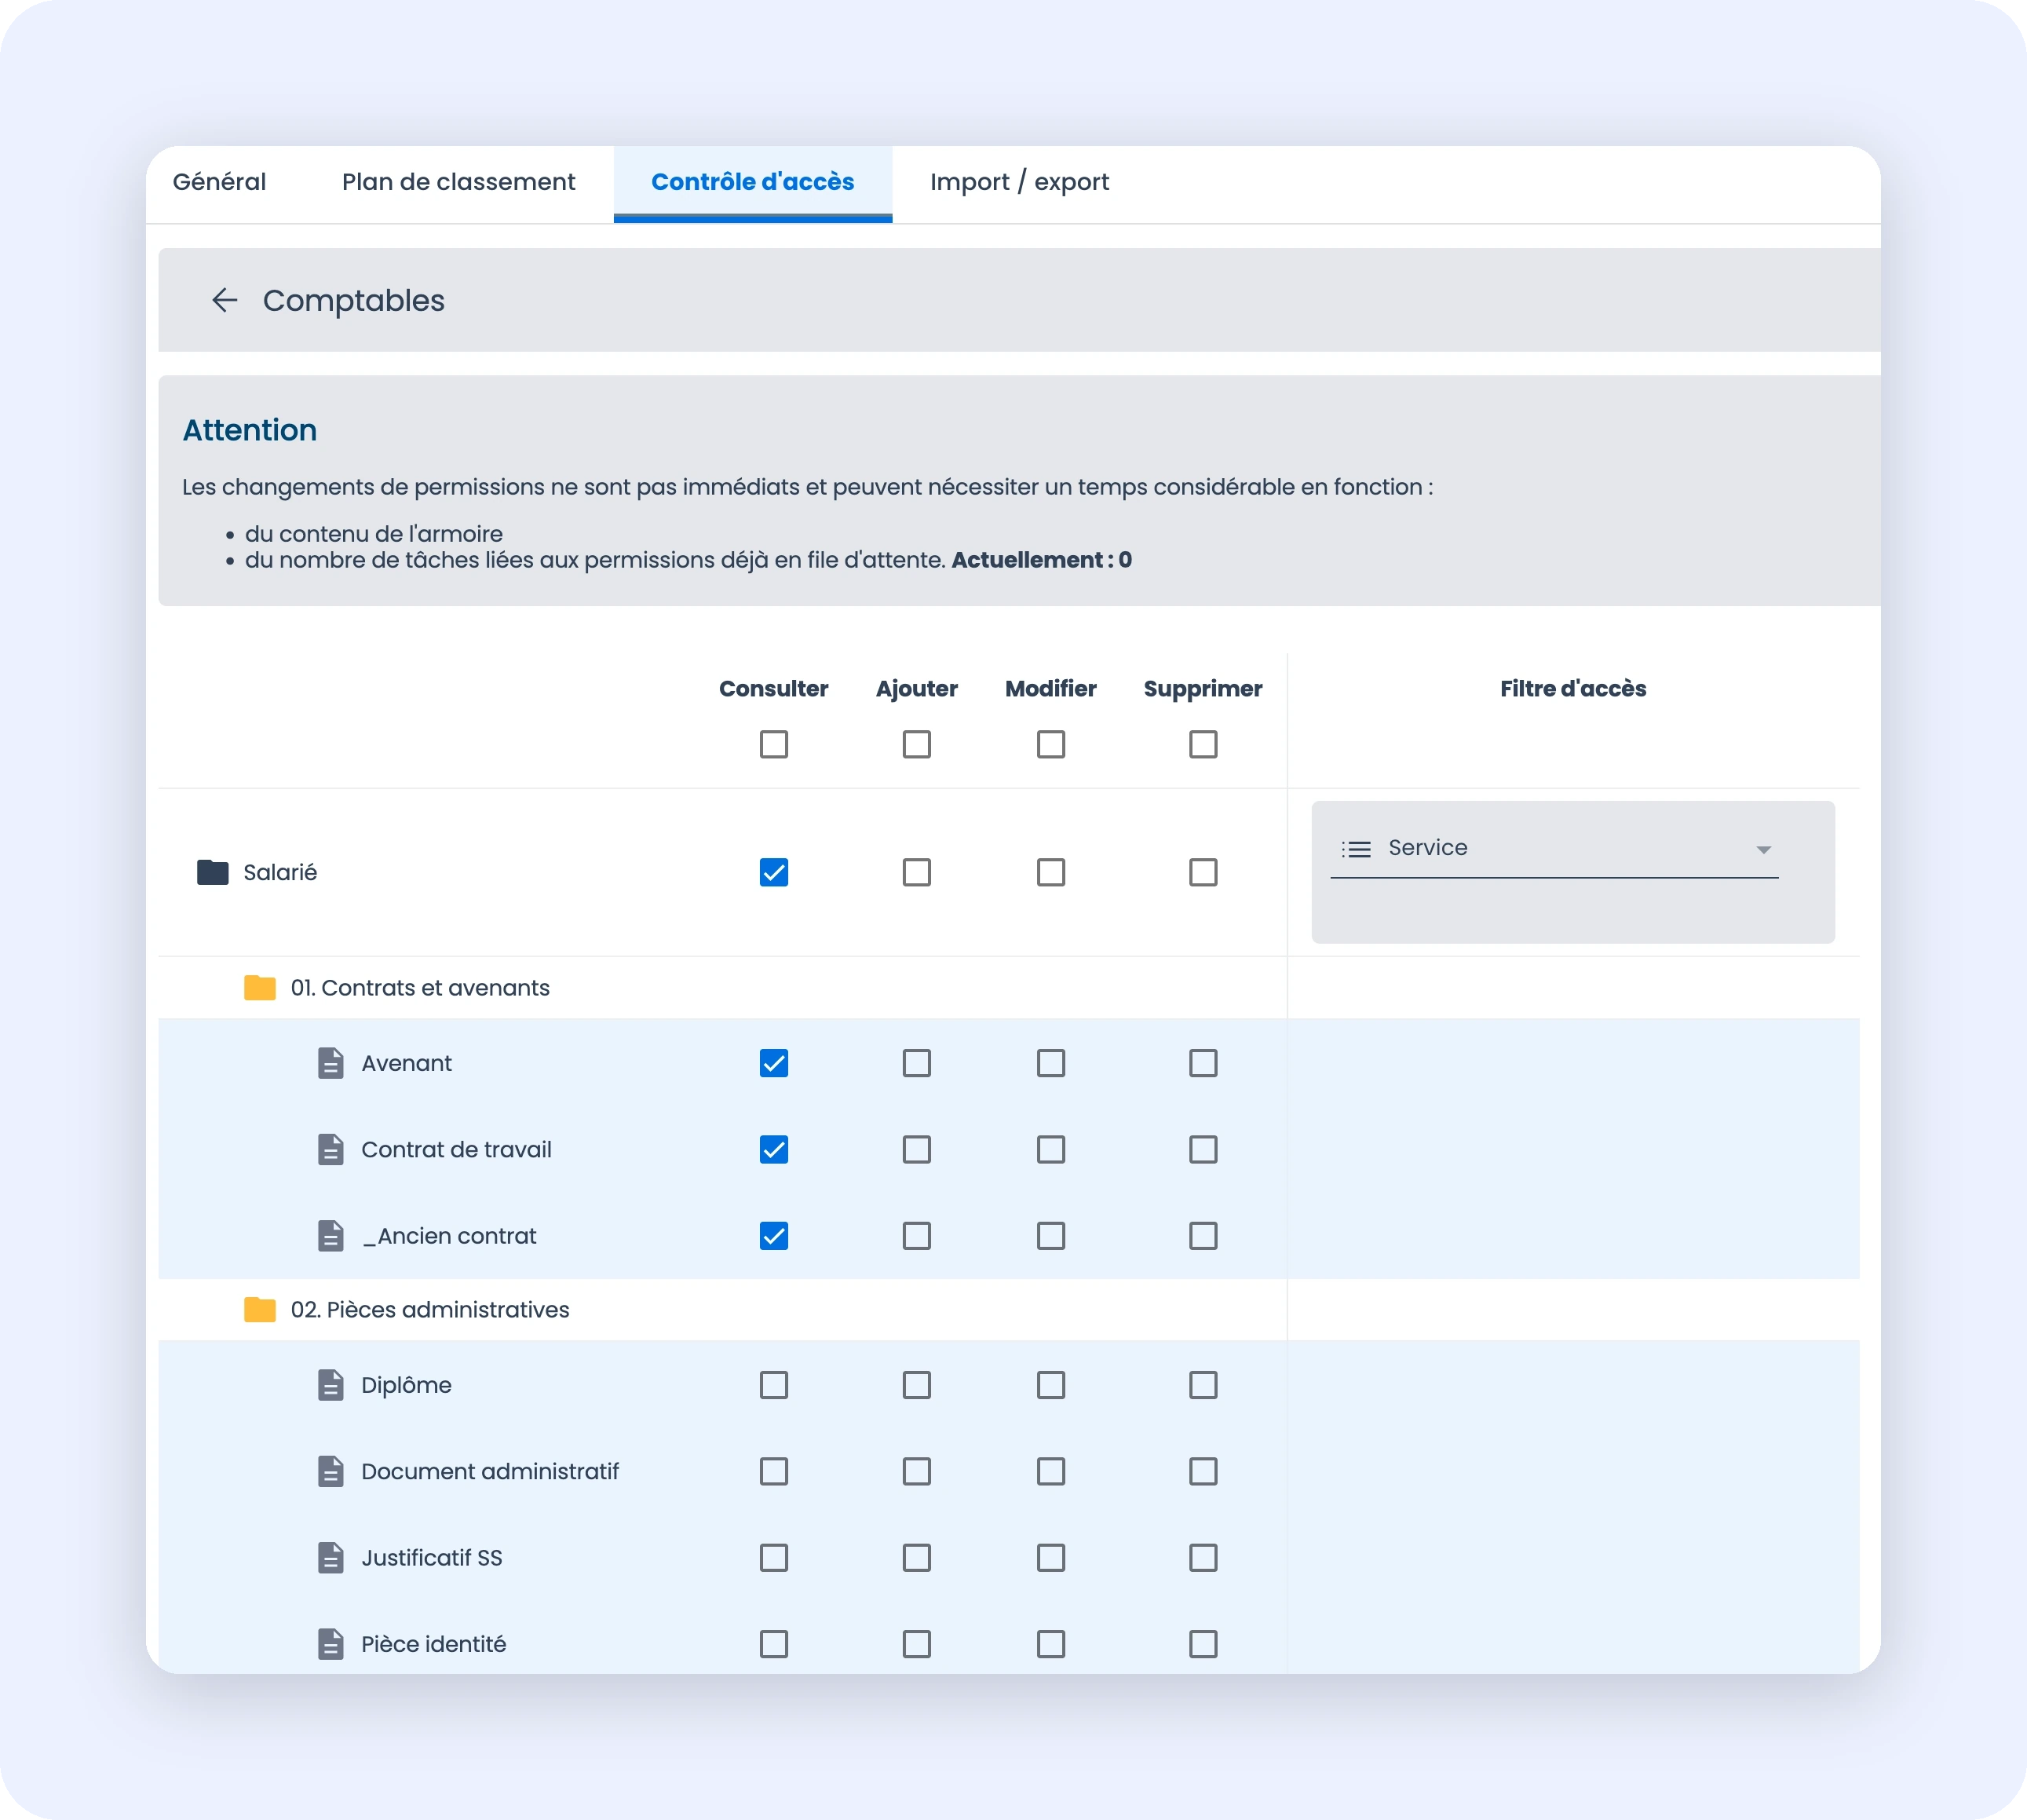Uncheck Consulter for Avenant
This screenshot has height=1820, width=2027.
coord(774,1063)
